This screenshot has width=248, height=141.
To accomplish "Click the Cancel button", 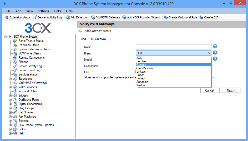I will pyautogui.click(x=210, y=90).
